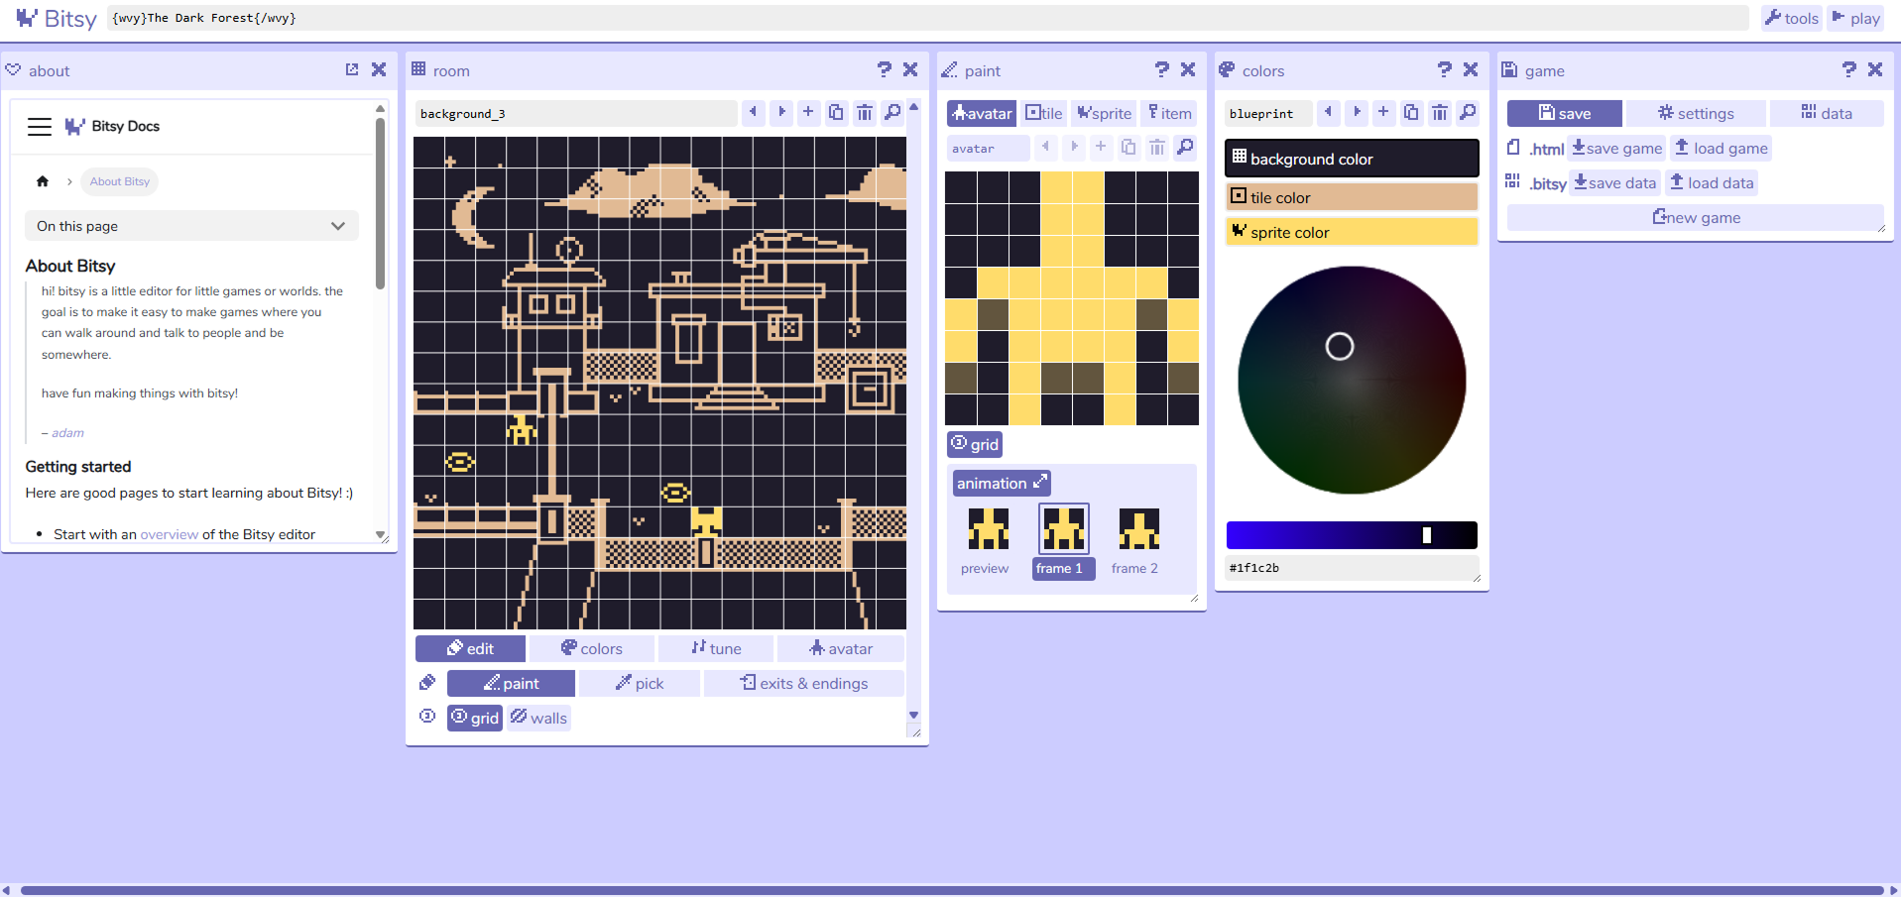Open paint panel's find drawing magnifier

tap(1185, 148)
